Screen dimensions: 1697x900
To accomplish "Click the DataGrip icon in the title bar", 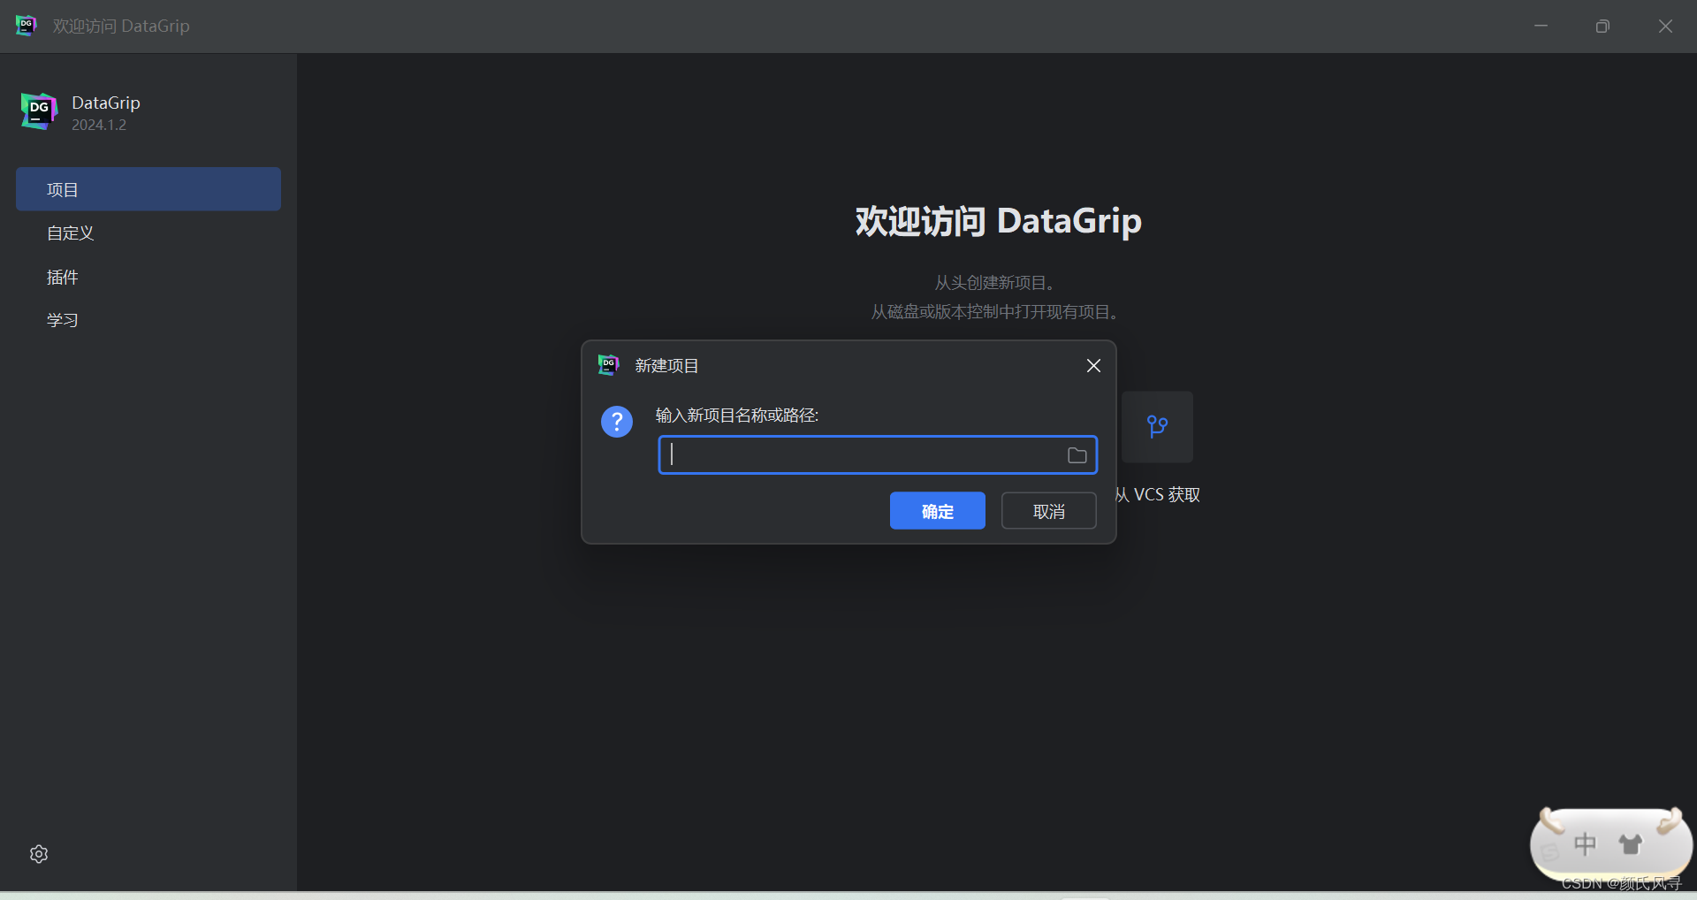I will (24, 26).
